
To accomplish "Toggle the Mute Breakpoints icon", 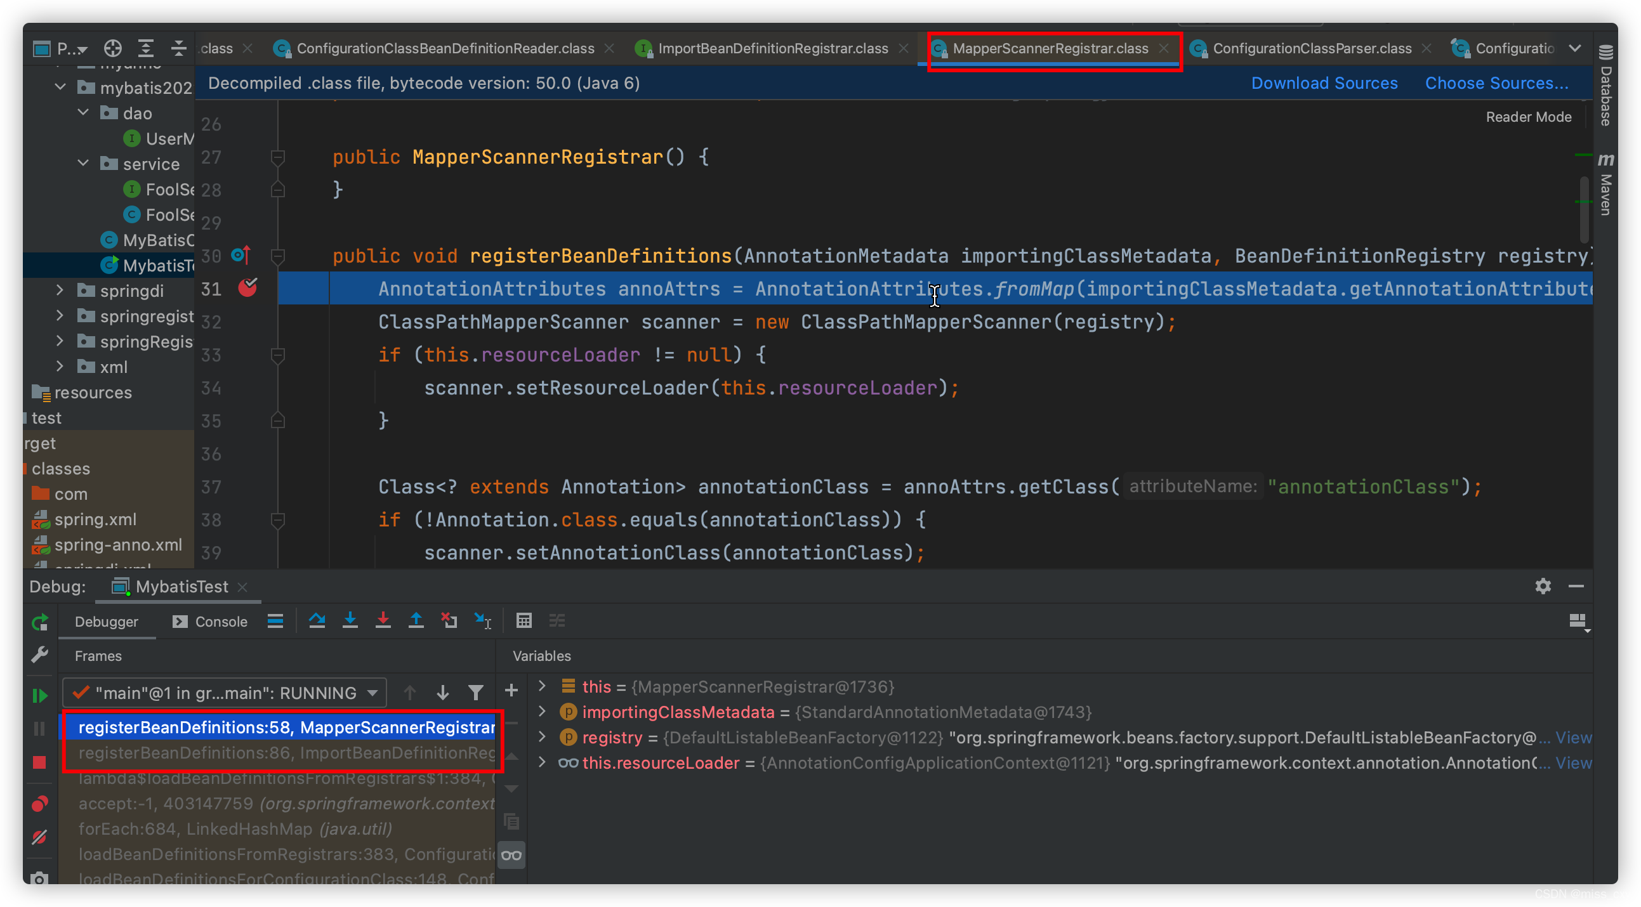I will (39, 837).
